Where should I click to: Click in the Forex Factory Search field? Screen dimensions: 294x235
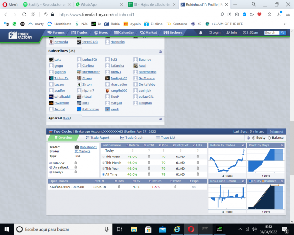tap(272, 33)
